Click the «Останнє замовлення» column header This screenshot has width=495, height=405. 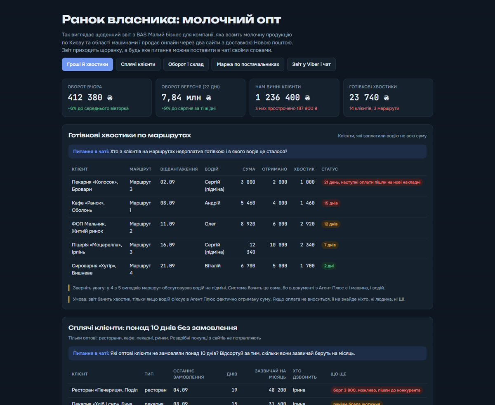pos(189,374)
